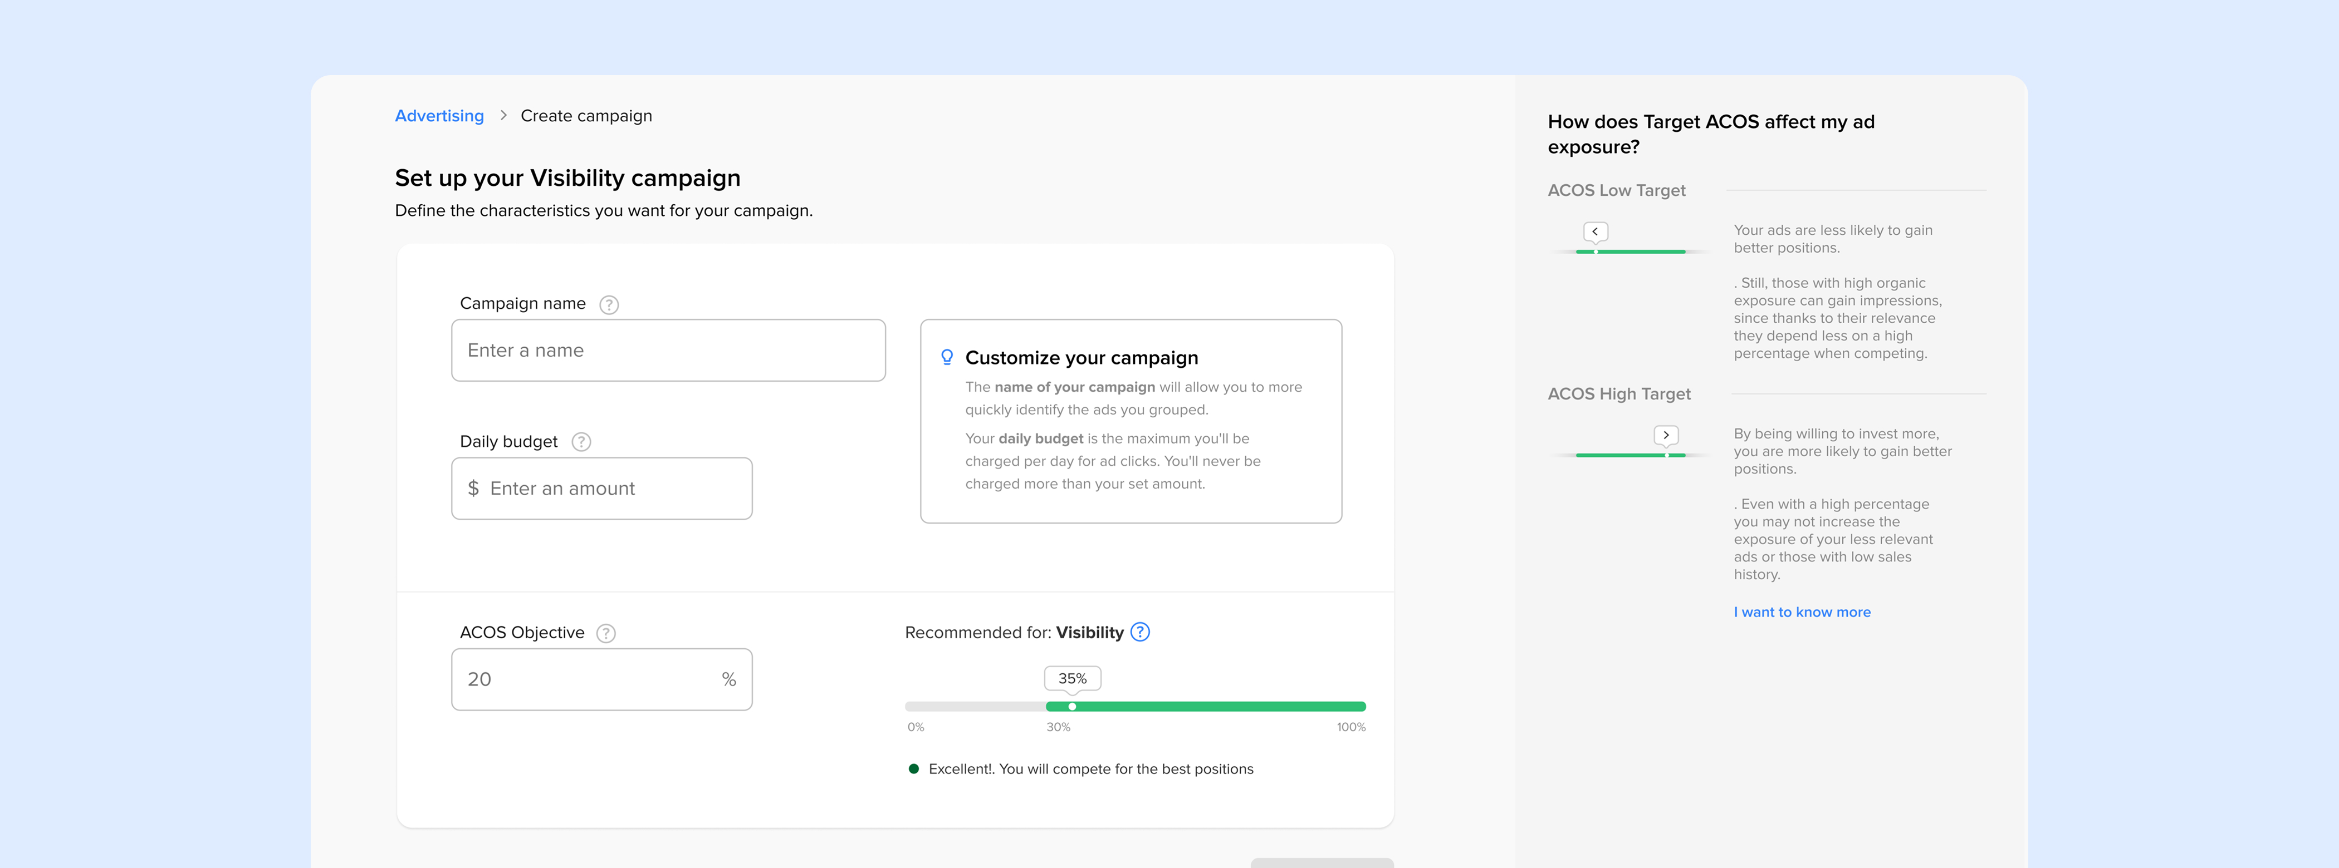Open the ACOS Objective help icon
2339x868 pixels.
606,633
